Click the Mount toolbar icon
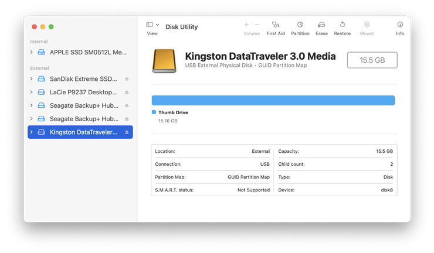This screenshot has height=253, width=434. [367, 25]
